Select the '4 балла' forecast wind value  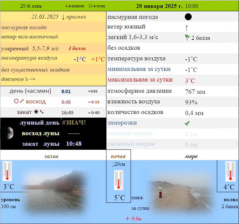tap(77, 48)
